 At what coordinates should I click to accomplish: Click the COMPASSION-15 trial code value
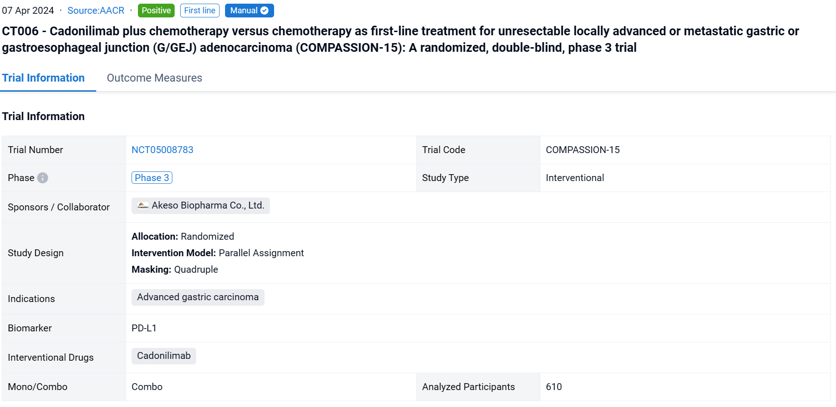click(x=583, y=150)
